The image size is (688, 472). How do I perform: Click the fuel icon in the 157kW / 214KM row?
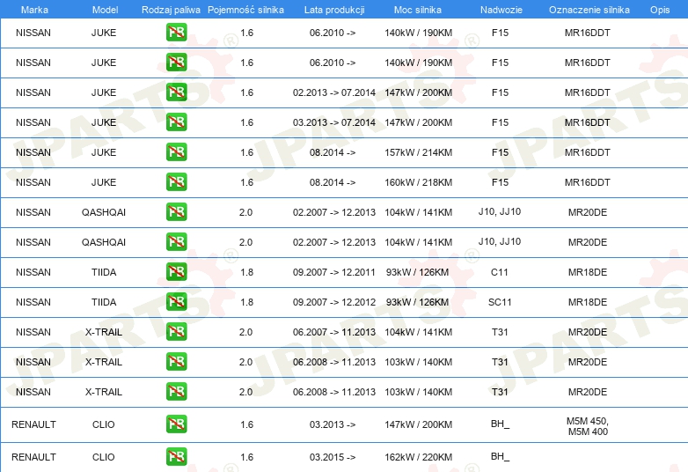[176, 152]
